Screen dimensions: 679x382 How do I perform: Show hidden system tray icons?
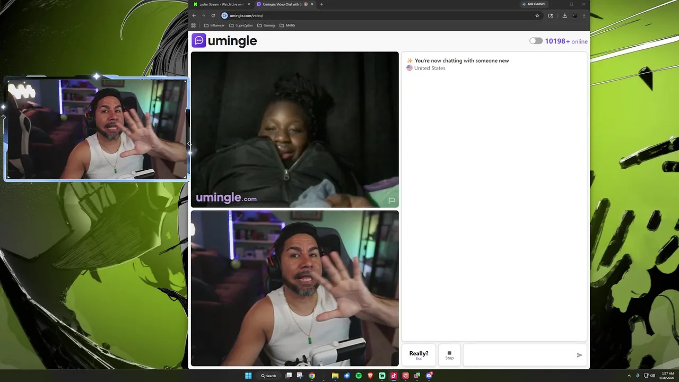[629, 376]
